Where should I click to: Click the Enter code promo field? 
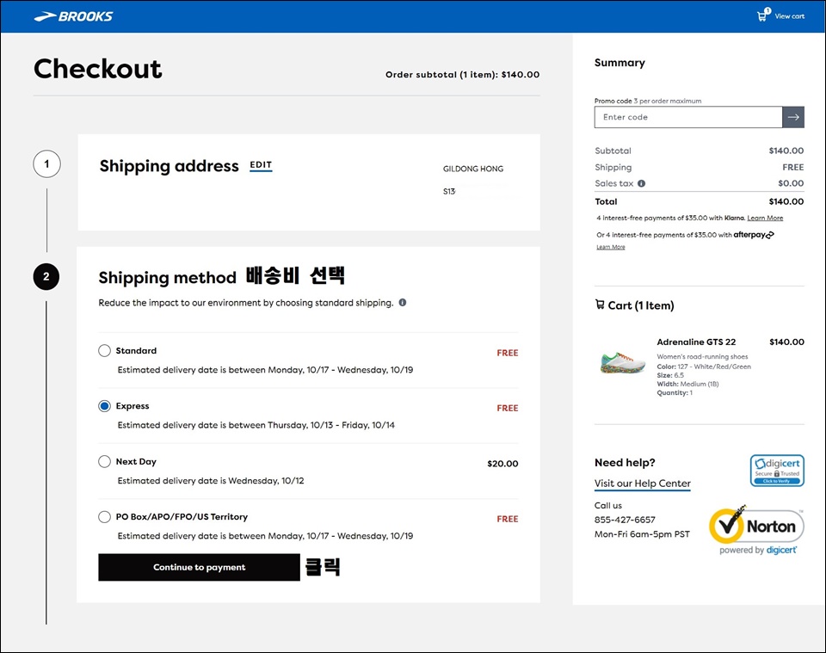pyautogui.click(x=688, y=117)
